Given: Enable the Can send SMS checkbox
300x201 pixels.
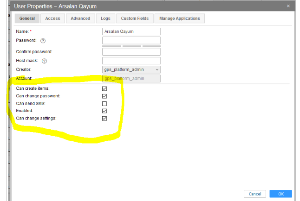Looking at the screenshot, I should coord(104,103).
